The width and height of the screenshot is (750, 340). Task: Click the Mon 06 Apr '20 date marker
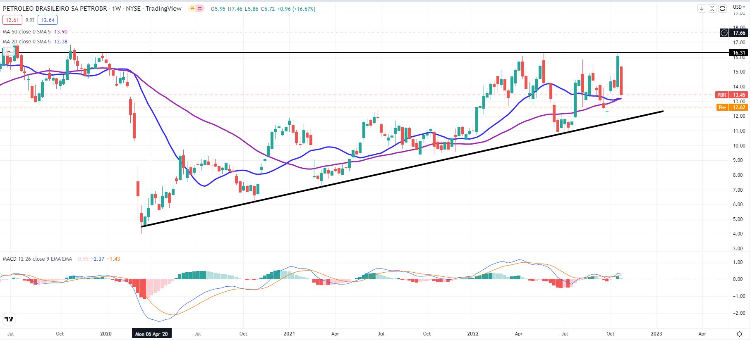tap(152, 334)
